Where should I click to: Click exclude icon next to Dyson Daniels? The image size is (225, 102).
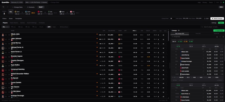coord(9,83)
